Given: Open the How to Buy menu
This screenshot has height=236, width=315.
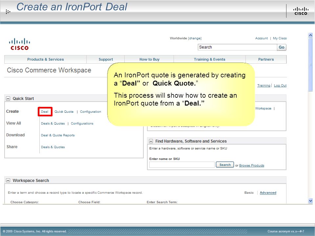Looking at the screenshot, I should point(149,59).
